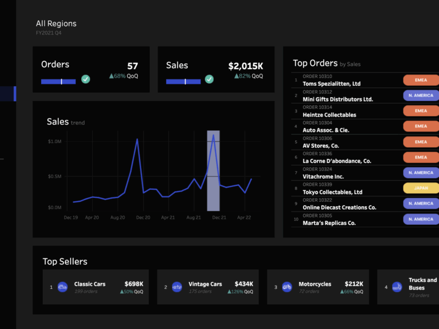439x329 pixels.
Task: Click the JAPAN badge for Tokyo Collectables
Action: click(421, 188)
